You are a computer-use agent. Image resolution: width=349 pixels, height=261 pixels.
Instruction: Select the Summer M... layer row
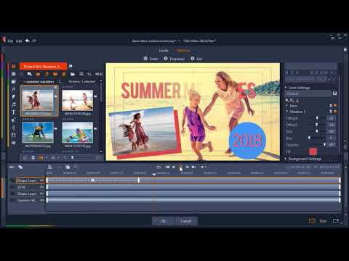(28, 200)
